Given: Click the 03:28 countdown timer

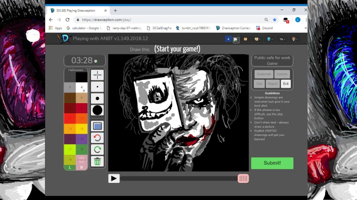Looking at the screenshot, I should tap(85, 60).
